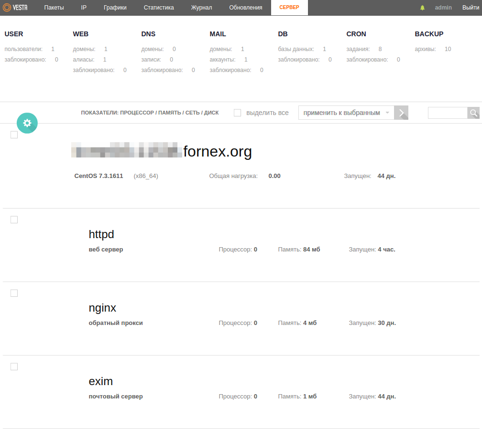Click the teal gear settings button
The height and width of the screenshot is (429, 482).
click(x=27, y=123)
